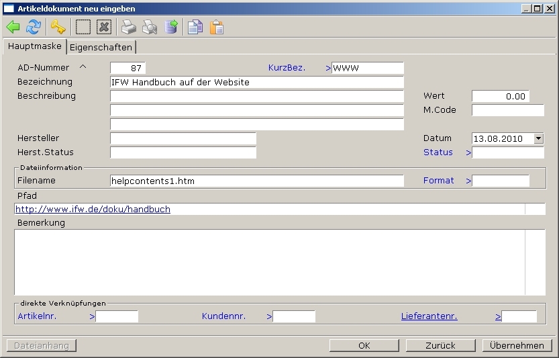Click the Übernehmen button

coord(516,345)
